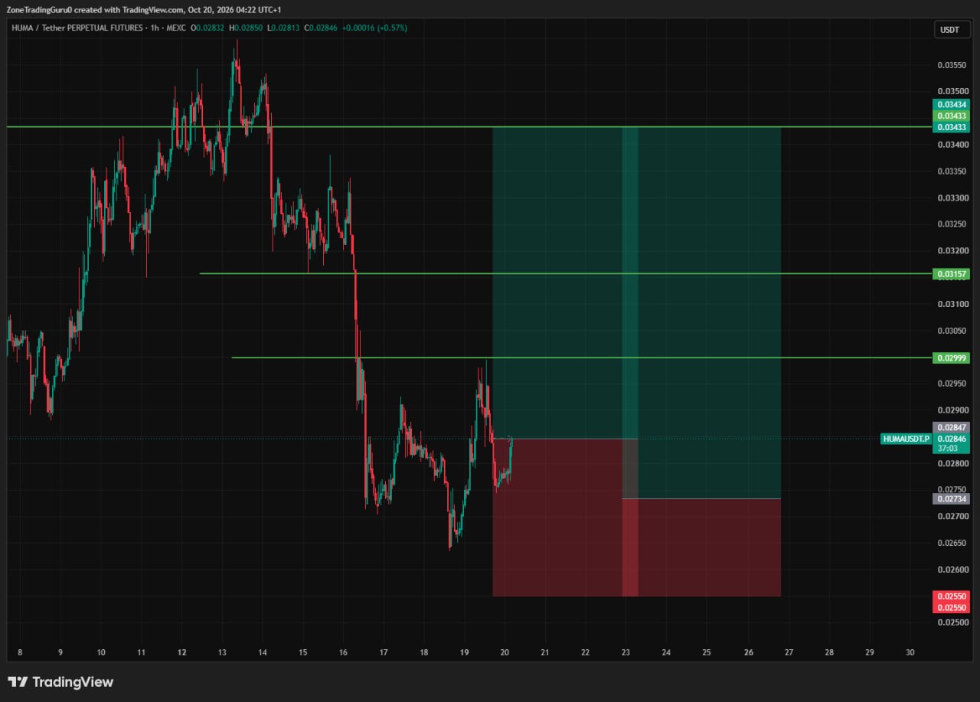Viewport: 980px width, 702px height.
Task: Click the HUMA / Tether PERPETUAL FUTURES title
Action: coord(77,28)
